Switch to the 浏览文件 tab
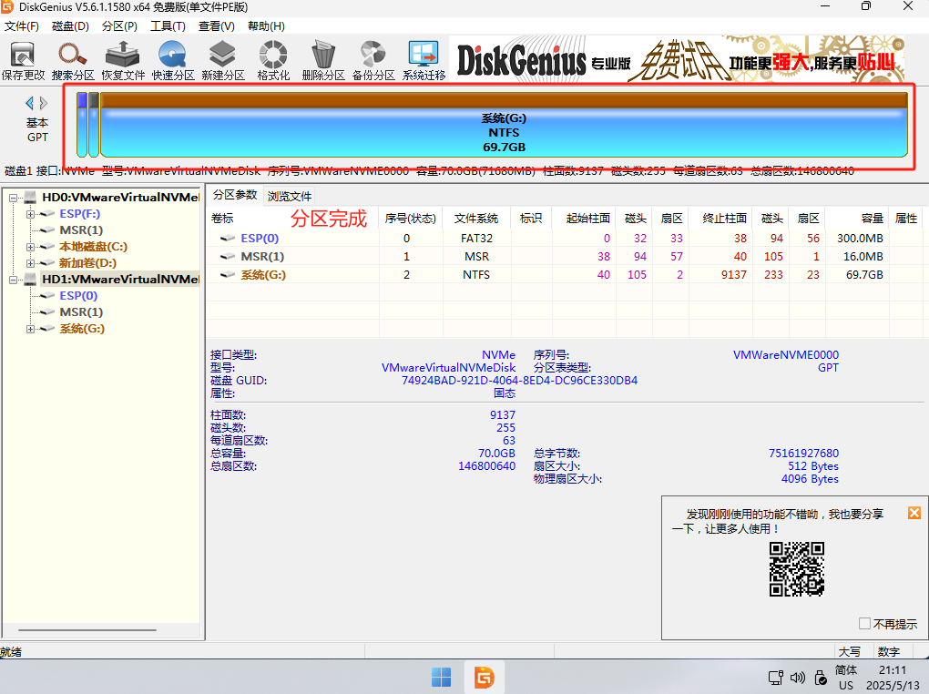The height and width of the screenshot is (694, 929). click(x=289, y=196)
